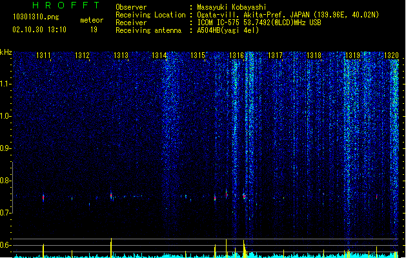
Task: Click the 1313 time marker
Action: pos(121,55)
